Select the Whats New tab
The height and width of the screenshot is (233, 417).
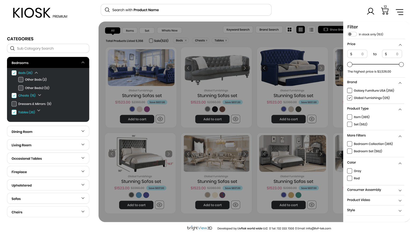point(170,30)
